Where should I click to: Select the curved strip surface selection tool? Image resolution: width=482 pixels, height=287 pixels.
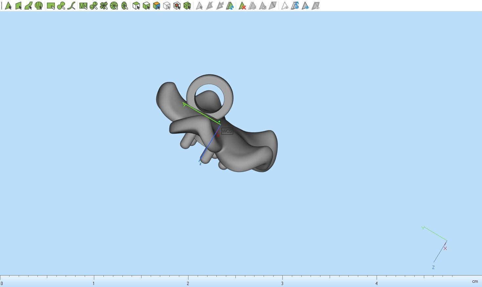pos(29,6)
